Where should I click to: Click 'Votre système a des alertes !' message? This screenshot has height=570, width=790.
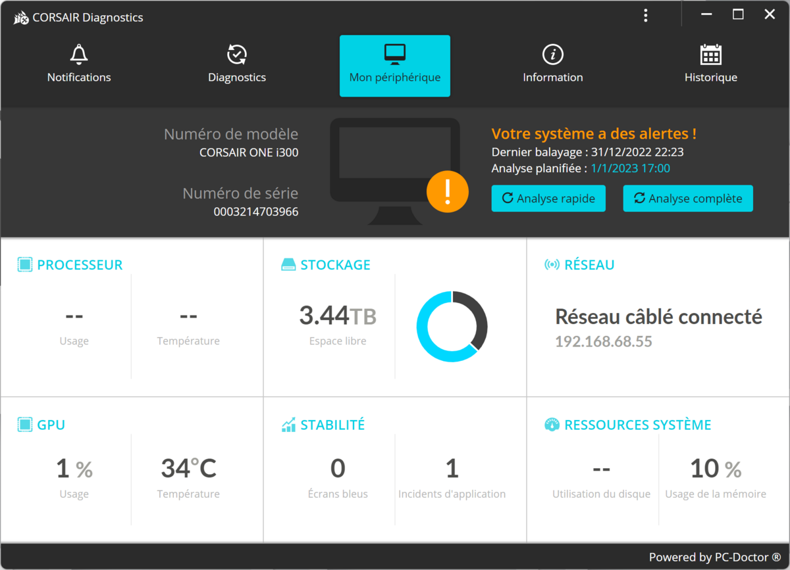click(x=594, y=133)
